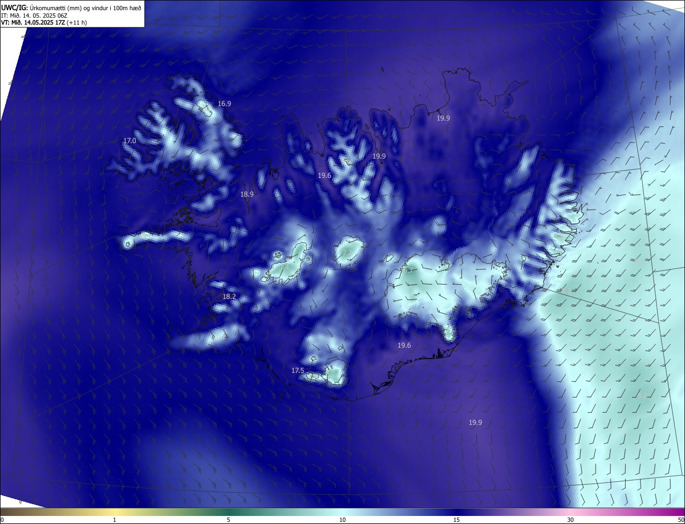685x524 pixels.
Task: Click the title text 'Úrkomumætti (mm) og vindur í 100m hæð'
Action: (86, 8)
